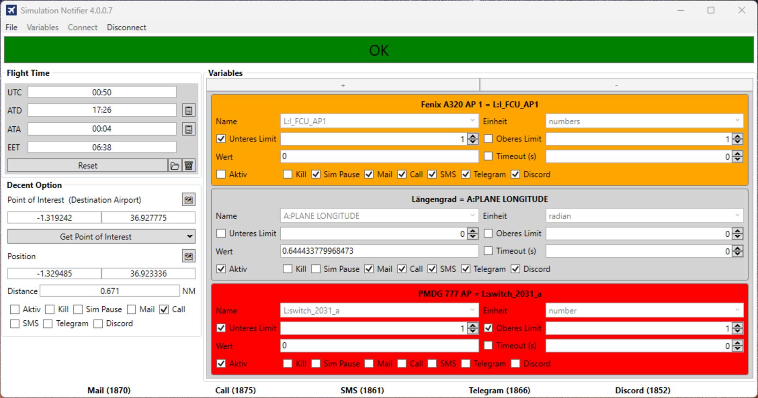Expand the Get Point of Interest dropdown
Screen dimensions: 758x398
(189, 237)
